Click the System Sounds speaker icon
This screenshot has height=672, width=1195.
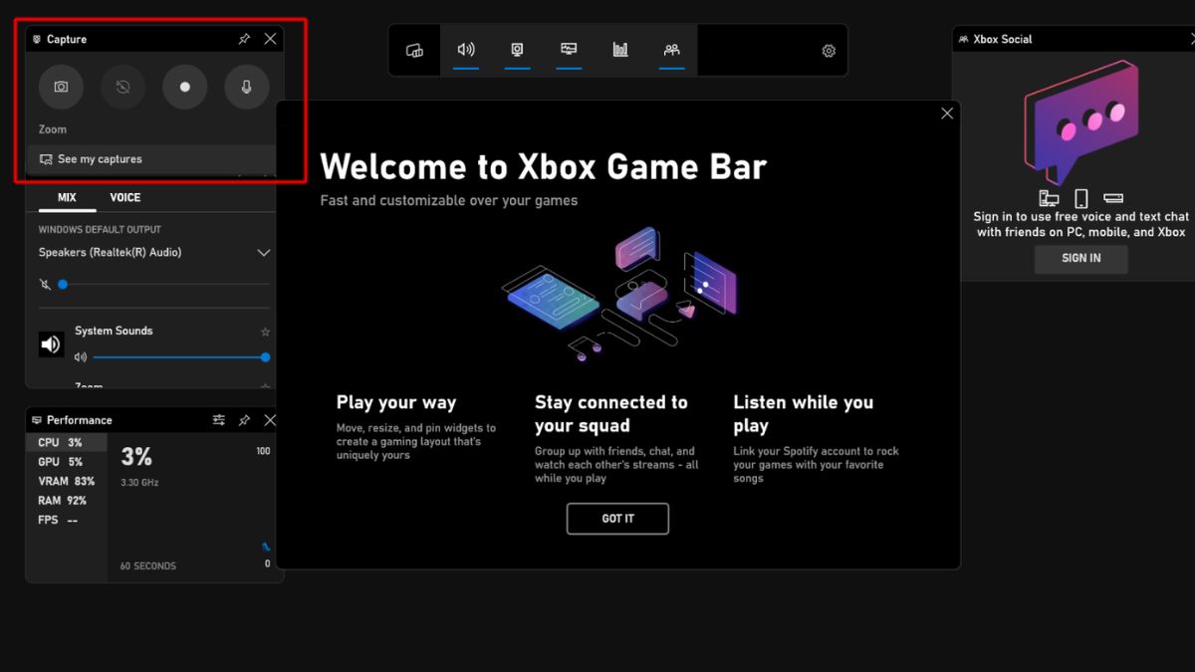click(x=51, y=344)
